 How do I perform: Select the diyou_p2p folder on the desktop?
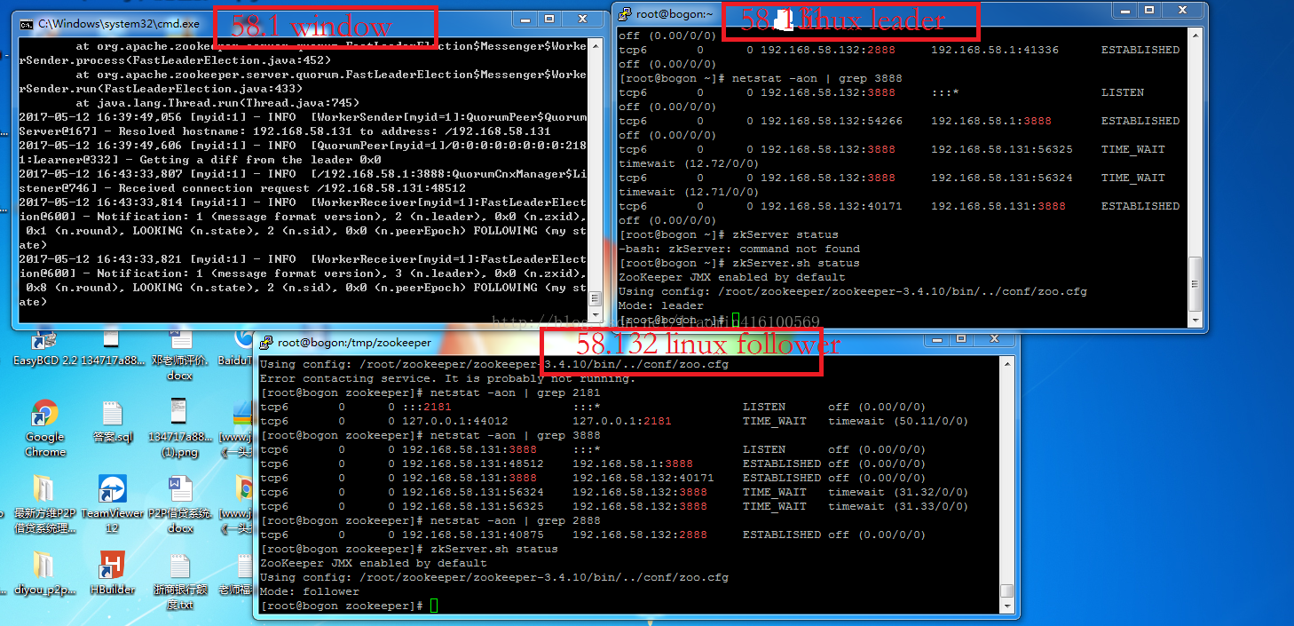pos(44,573)
